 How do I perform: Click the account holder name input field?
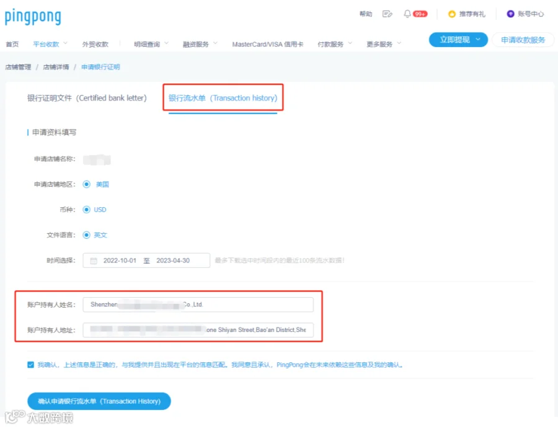point(198,305)
